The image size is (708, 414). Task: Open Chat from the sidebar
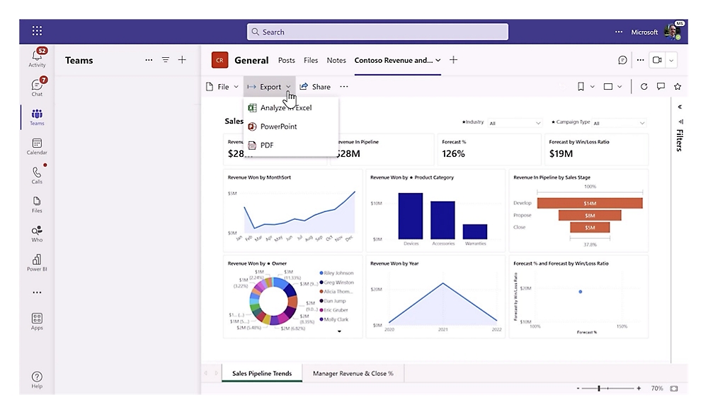(x=37, y=87)
